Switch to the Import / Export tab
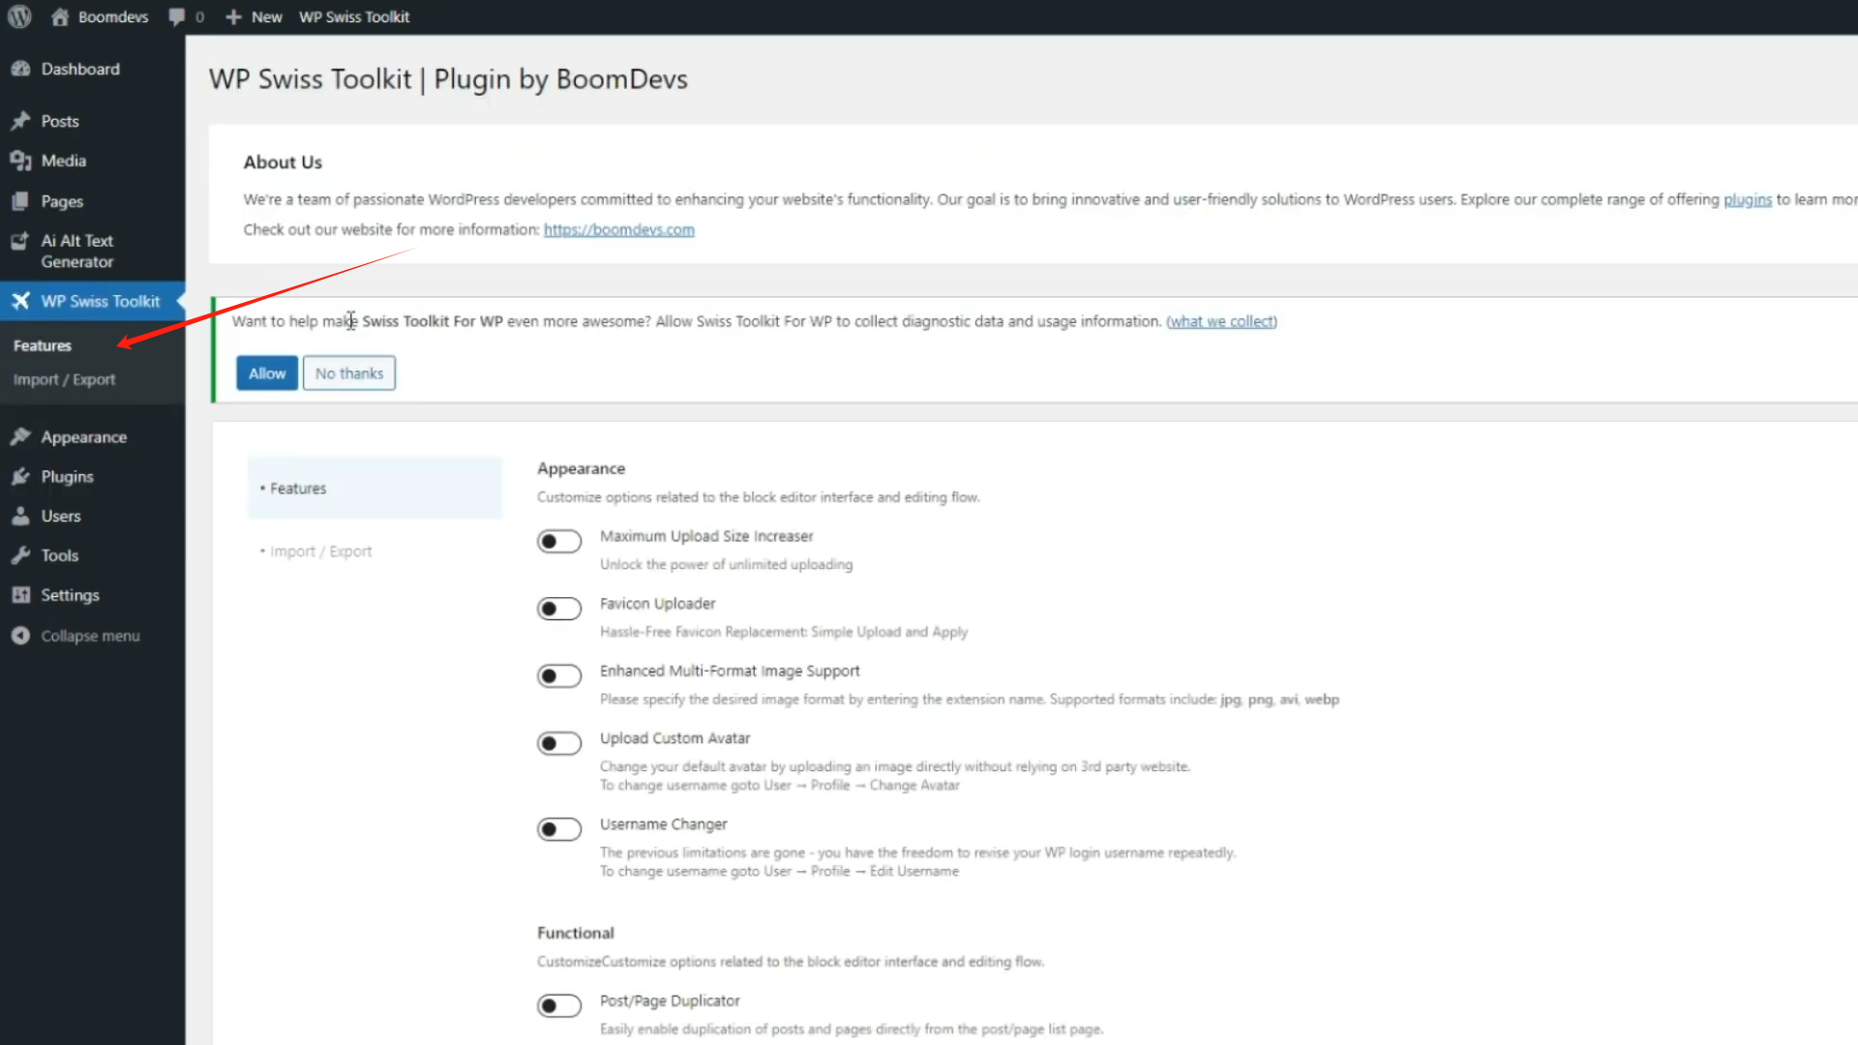1858x1045 pixels. (x=320, y=552)
